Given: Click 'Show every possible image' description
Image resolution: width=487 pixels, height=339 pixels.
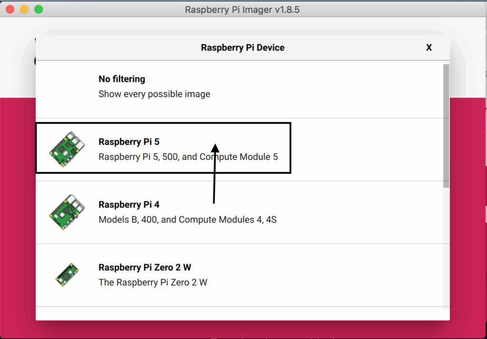Looking at the screenshot, I should coord(155,94).
